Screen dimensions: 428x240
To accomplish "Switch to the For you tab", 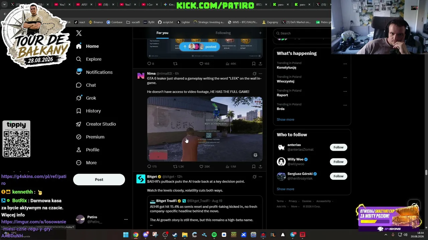I will 162,33.
